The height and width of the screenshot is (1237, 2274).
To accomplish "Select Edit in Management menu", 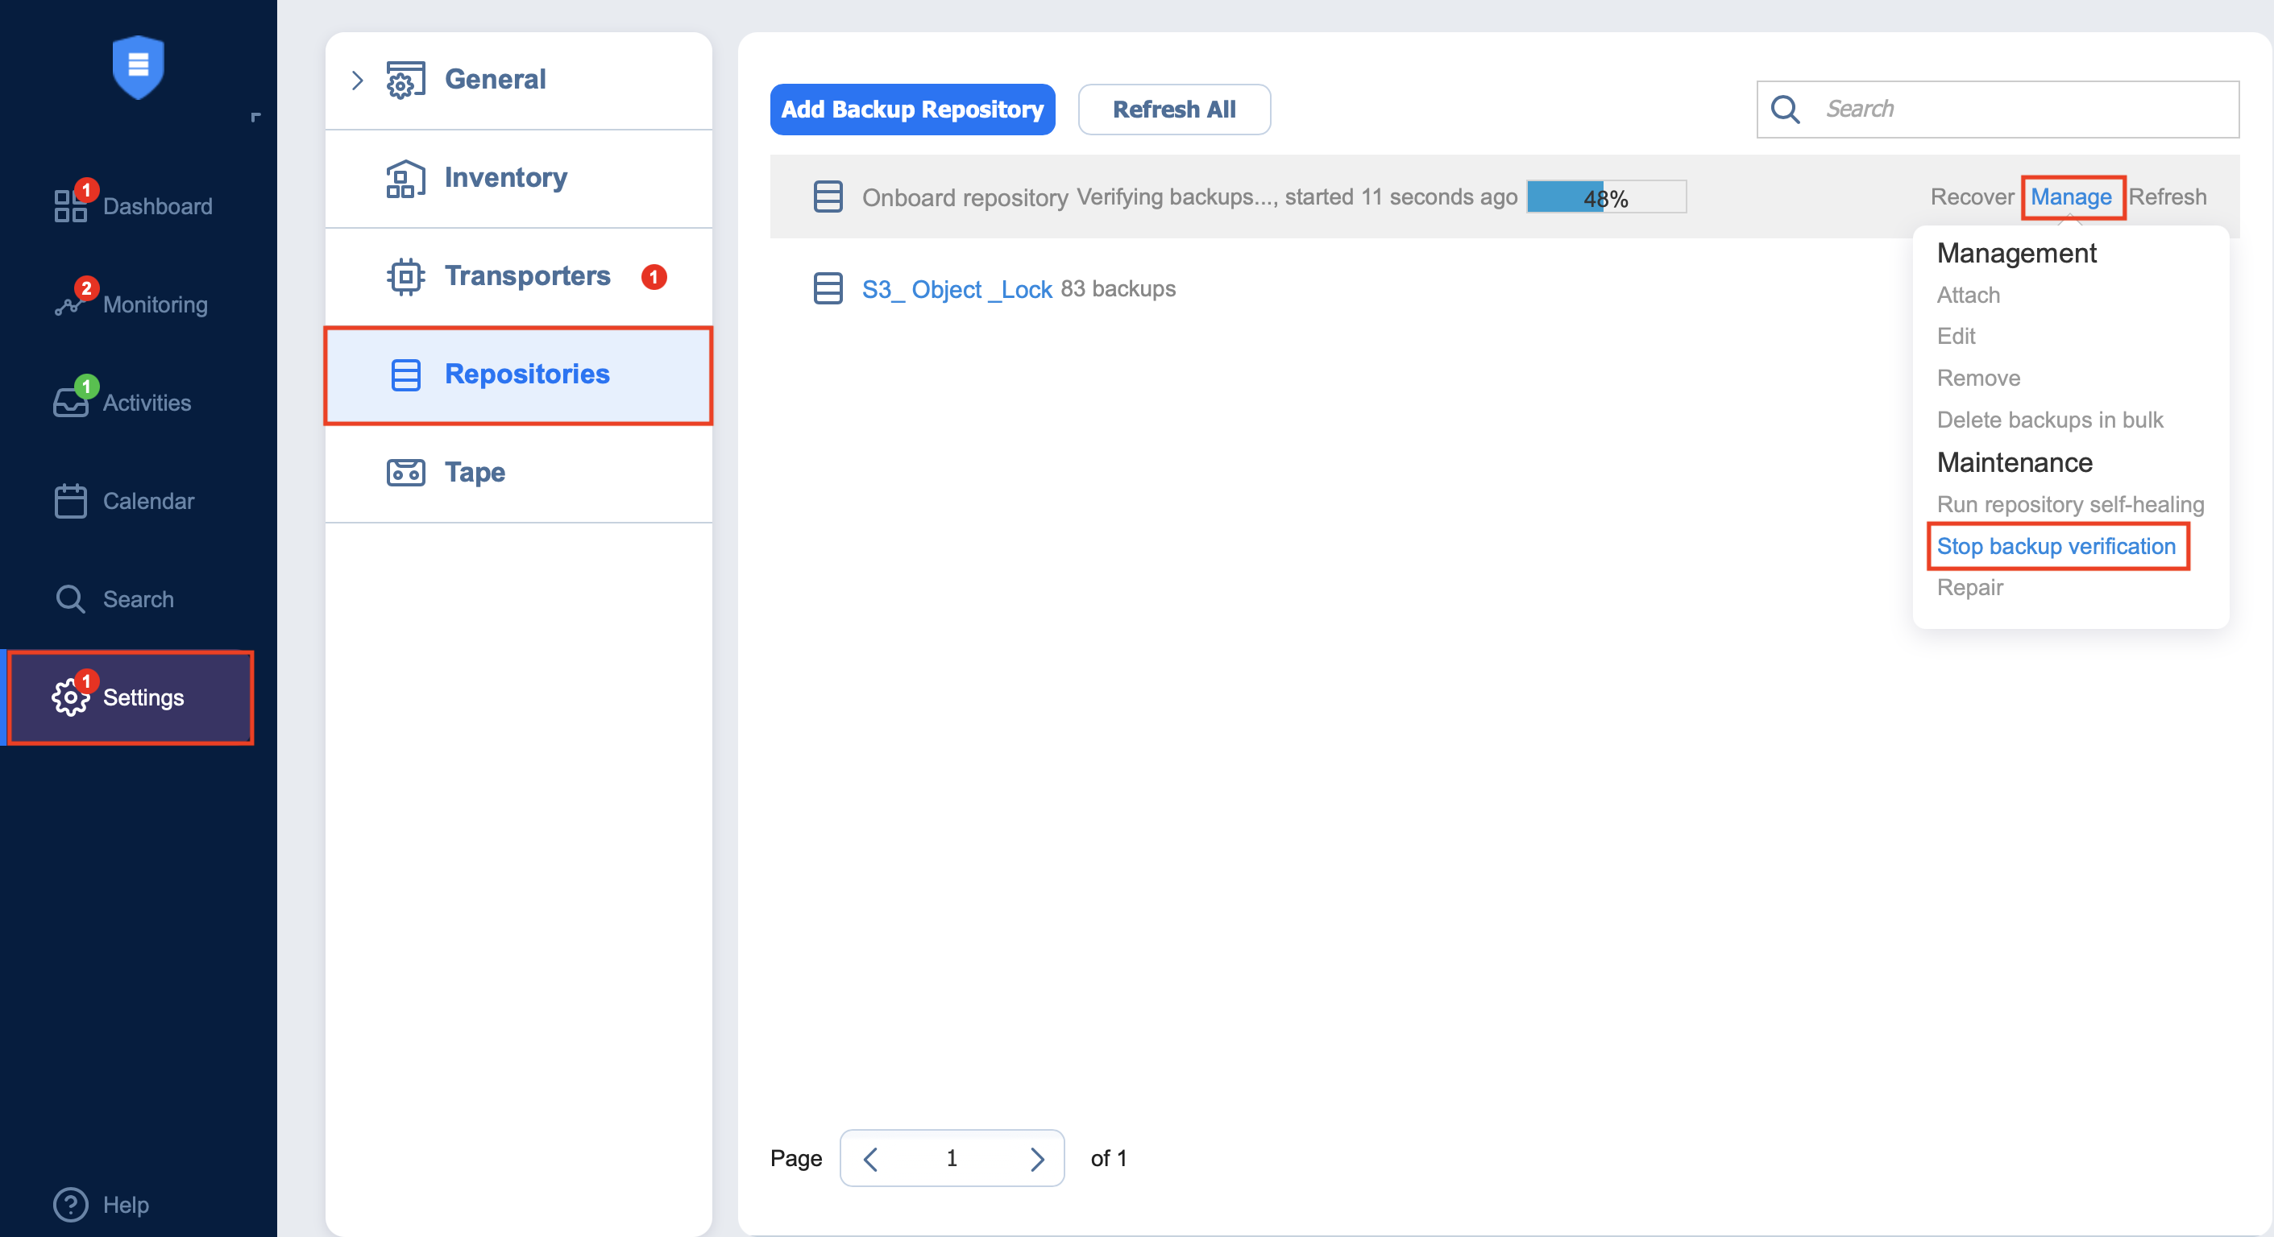I will pos(1957,336).
